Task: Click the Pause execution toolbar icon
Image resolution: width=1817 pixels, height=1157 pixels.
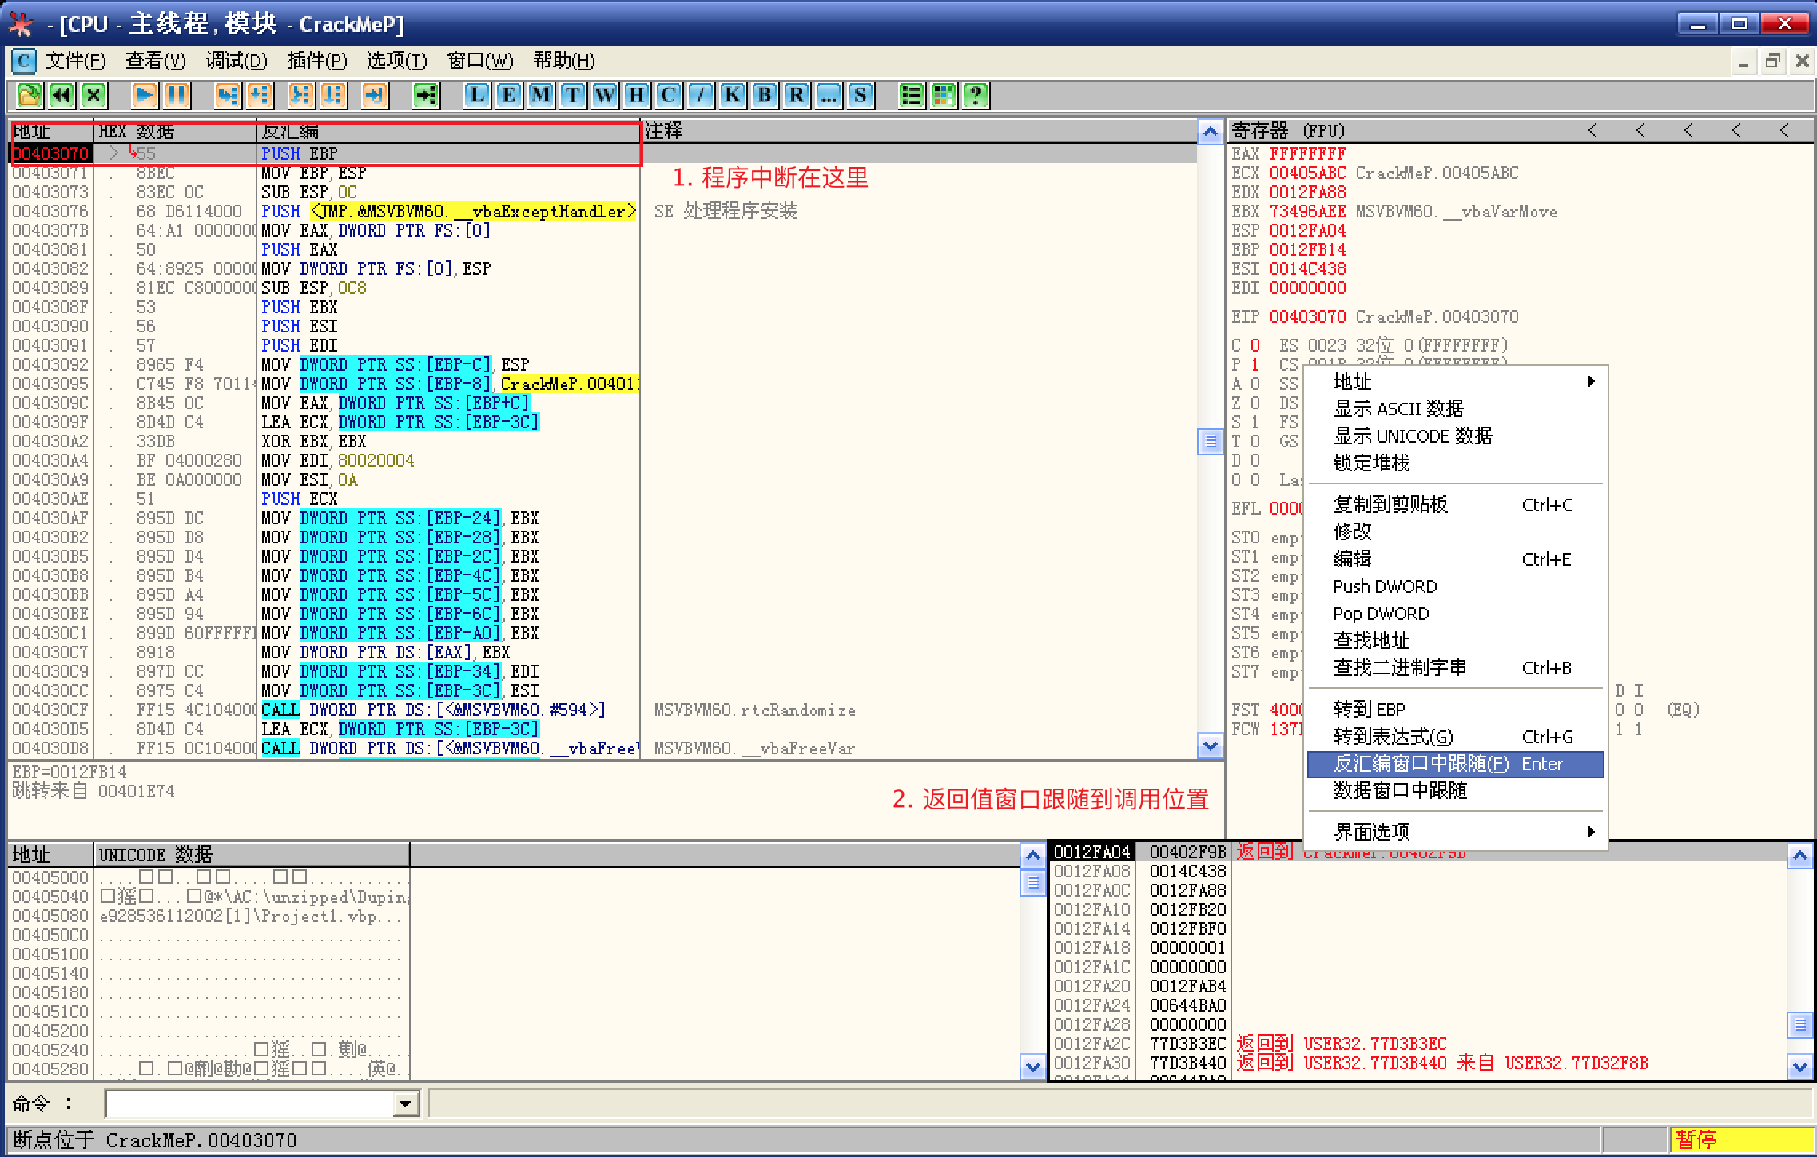Action: point(177,96)
